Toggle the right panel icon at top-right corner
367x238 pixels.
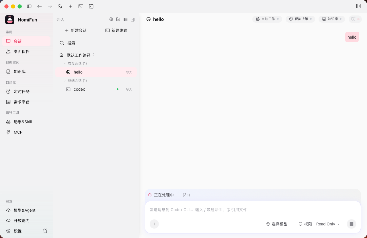[x=358, y=6]
